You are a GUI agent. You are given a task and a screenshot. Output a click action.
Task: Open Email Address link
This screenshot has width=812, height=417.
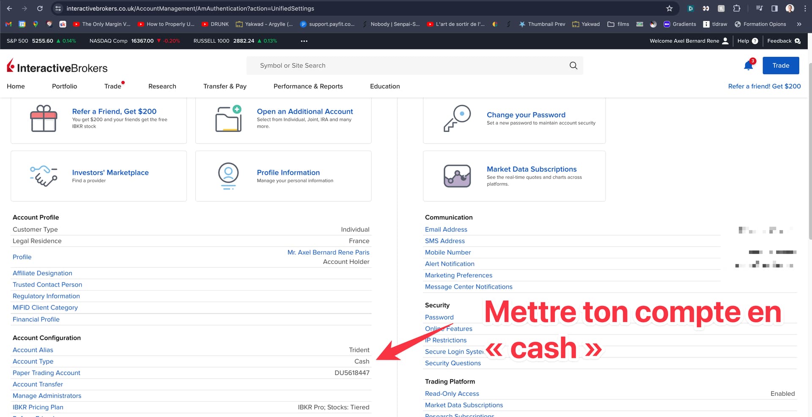point(446,229)
